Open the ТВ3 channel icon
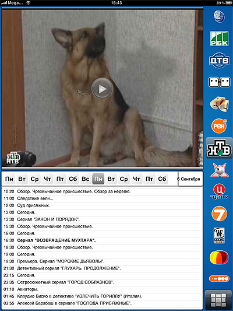This screenshot has width=233, height=311. [219, 279]
